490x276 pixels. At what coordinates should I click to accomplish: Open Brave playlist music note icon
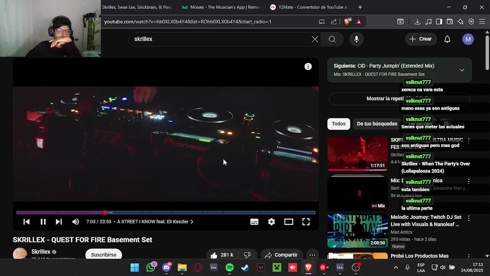tap(428, 22)
